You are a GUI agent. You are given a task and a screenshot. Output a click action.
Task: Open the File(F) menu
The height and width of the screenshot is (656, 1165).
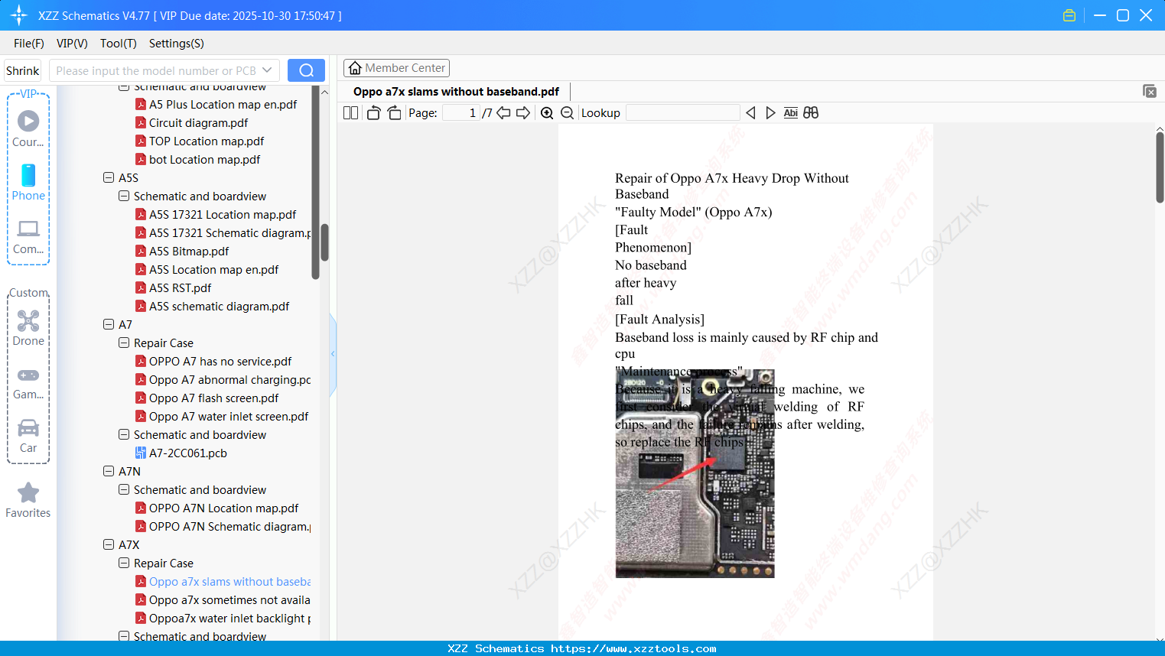tap(29, 44)
